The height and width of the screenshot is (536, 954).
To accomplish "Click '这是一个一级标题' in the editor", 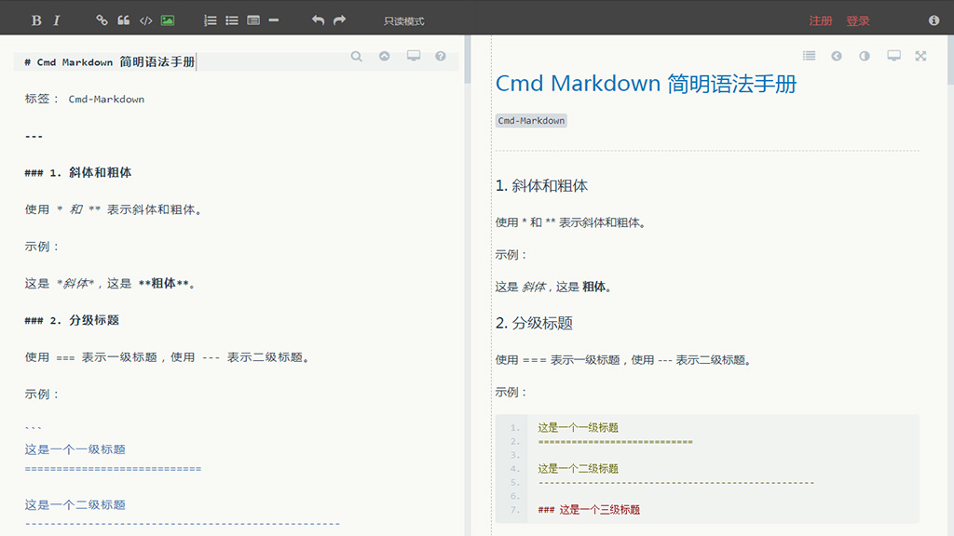I will [x=75, y=449].
